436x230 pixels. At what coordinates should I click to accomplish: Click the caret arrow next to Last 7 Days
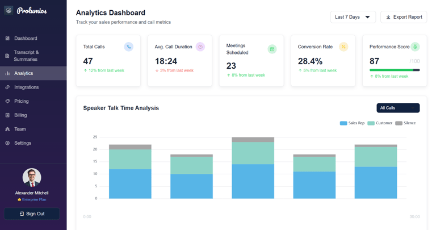(x=367, y=17)
